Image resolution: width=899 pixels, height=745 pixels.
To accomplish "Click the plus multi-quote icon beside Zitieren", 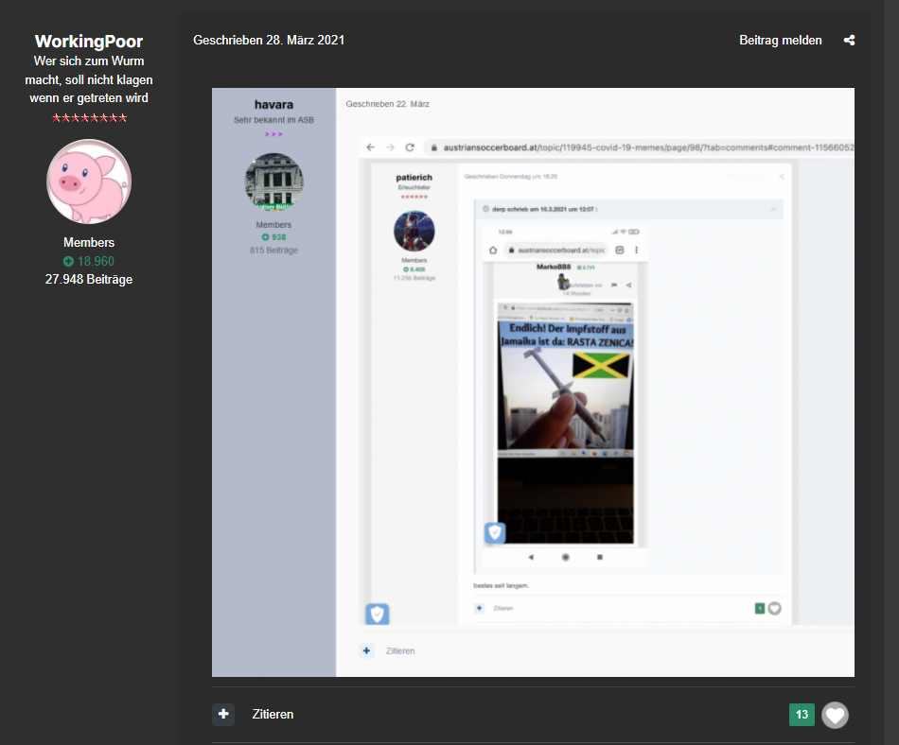I will click(x=223, y=714).
